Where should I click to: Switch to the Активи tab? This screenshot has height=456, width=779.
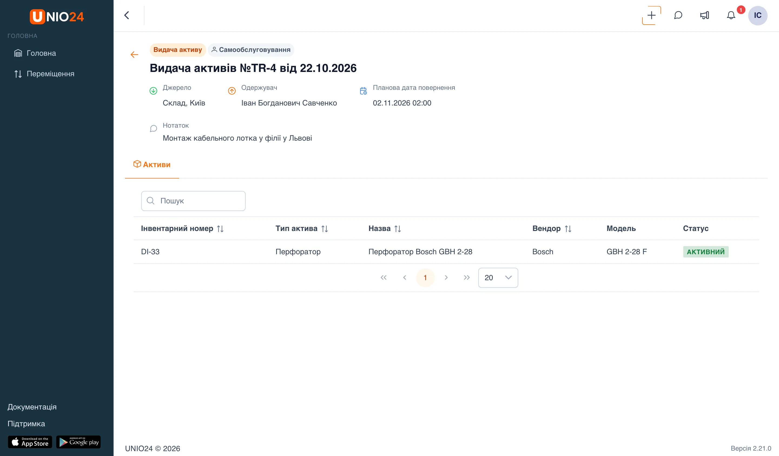[x=152, y=164]
